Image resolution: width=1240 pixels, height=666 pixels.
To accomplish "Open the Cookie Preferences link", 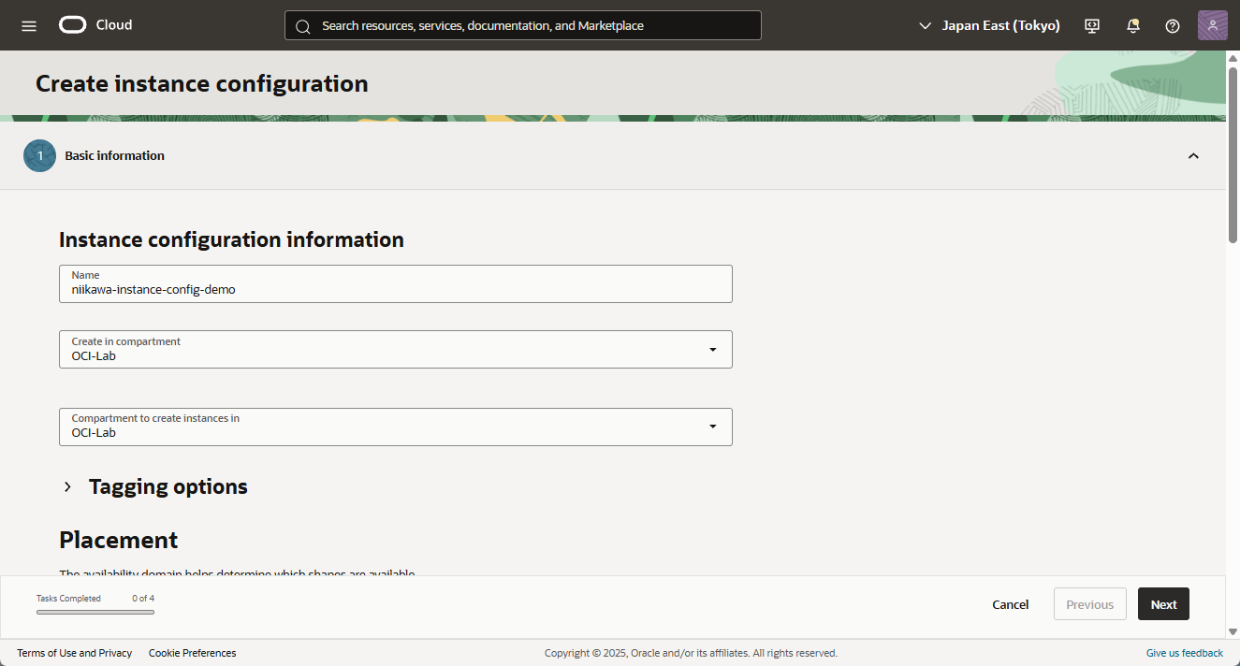I will tap(192, 653).
